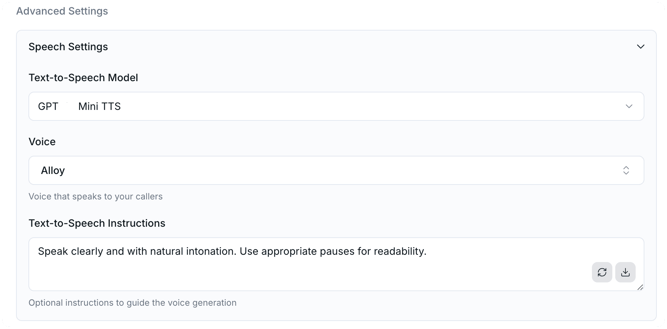Click the up-down arrows on the Voice selector

626,170
